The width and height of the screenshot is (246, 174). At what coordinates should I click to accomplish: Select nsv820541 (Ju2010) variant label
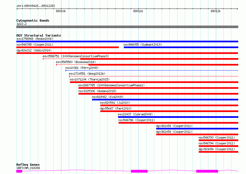tap(115, 103)
